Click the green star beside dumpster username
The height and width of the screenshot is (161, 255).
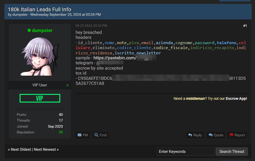[x=29, y=30]
